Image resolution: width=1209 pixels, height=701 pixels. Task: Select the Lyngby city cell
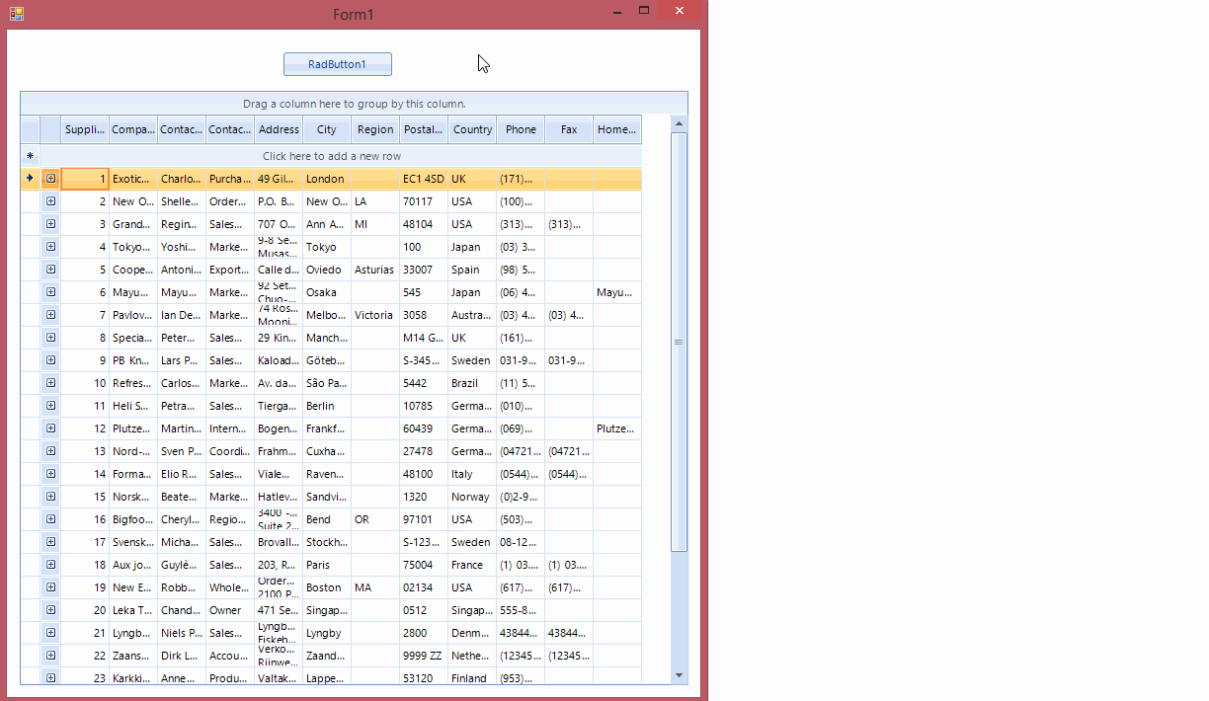coord(327,633)
